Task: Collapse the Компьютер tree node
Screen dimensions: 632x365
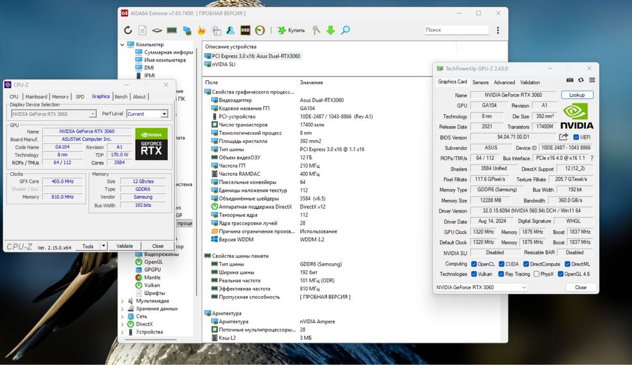Action: 122,44
